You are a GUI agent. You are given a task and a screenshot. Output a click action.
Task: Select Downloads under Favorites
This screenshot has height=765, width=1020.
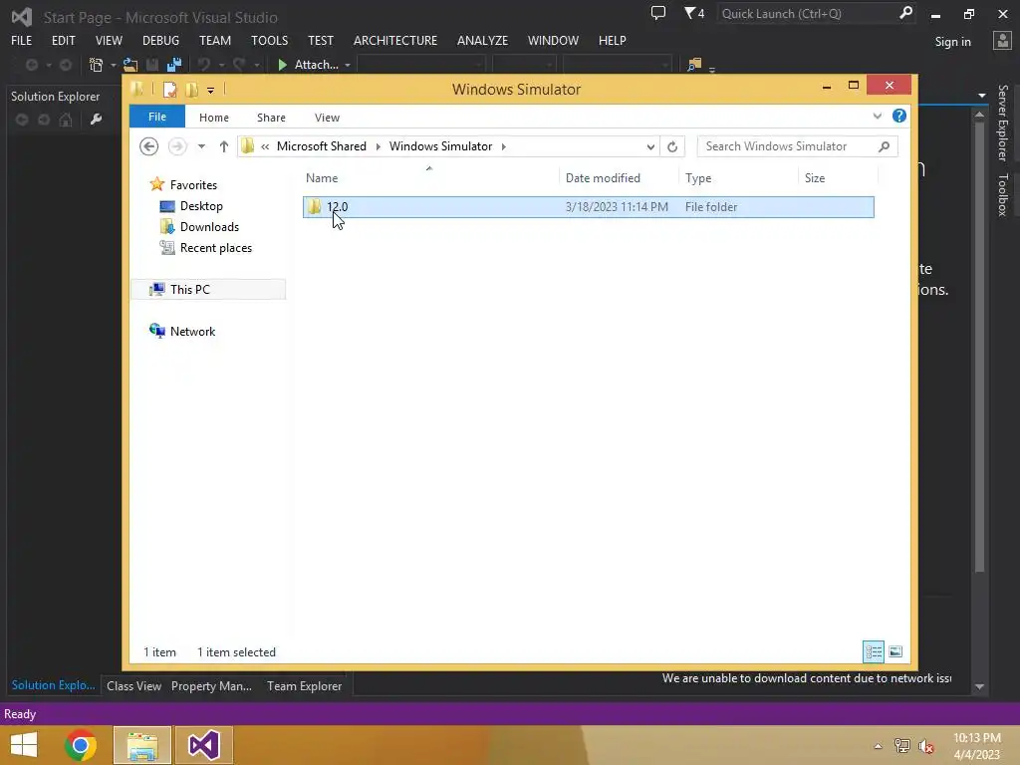pos(209,226)
